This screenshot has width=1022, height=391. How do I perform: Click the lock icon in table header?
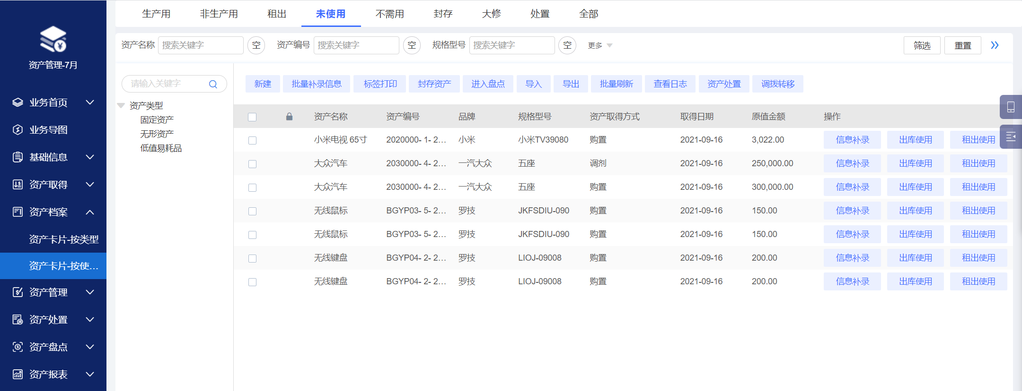289,117
